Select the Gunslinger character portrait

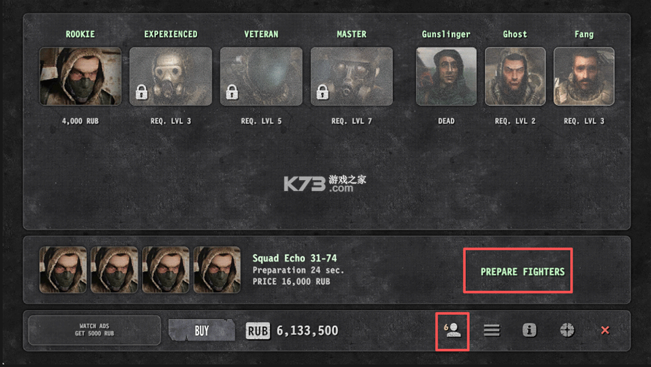[446, 76]
